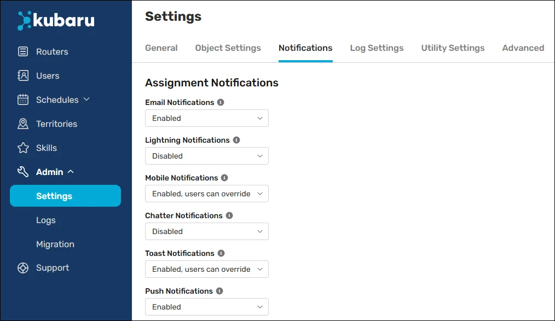Viewport: 555px width, 321px height.
Task: Collapse the Admin menu chevron
Action: tap(71, 172)
